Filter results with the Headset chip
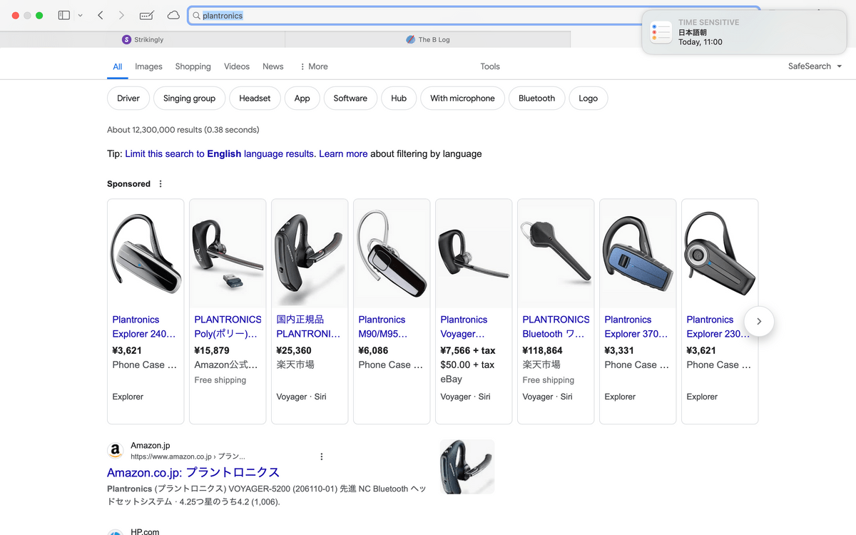The image size is (856, 535). click(255, 98)
